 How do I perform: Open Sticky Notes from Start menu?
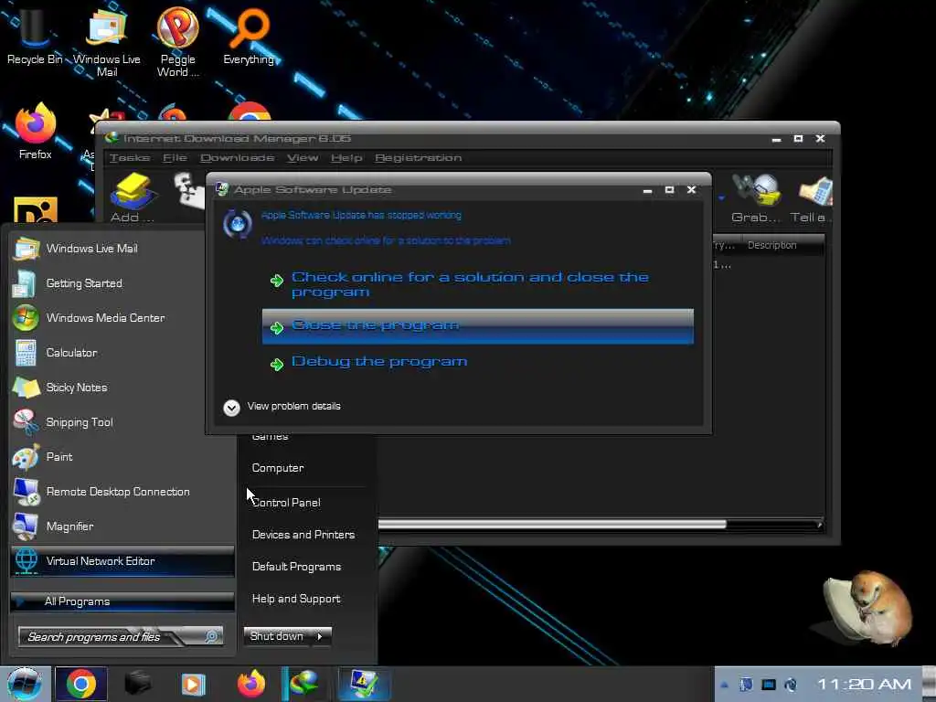click(x=122, y=387)
